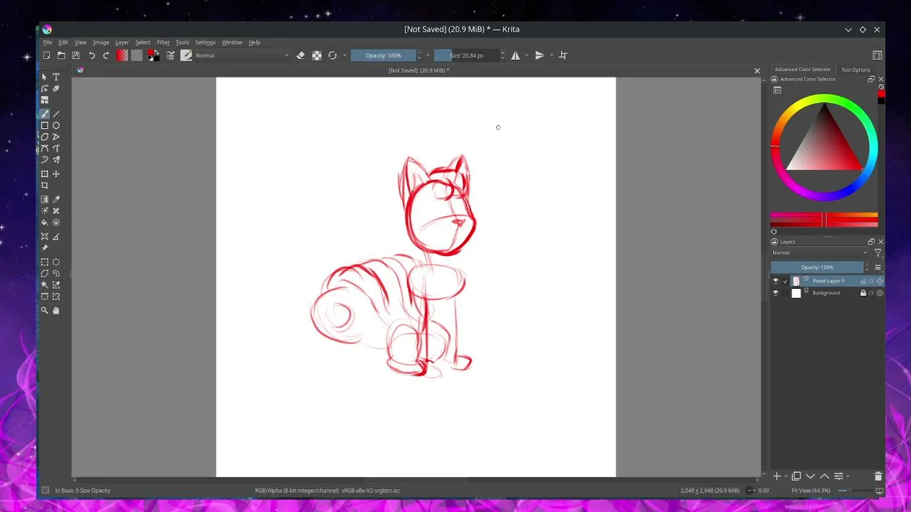The width and height of the screenshot is (911, 512).
Task: Click the Redo arrow in toolbar
Action: click(x=106, y=55)
